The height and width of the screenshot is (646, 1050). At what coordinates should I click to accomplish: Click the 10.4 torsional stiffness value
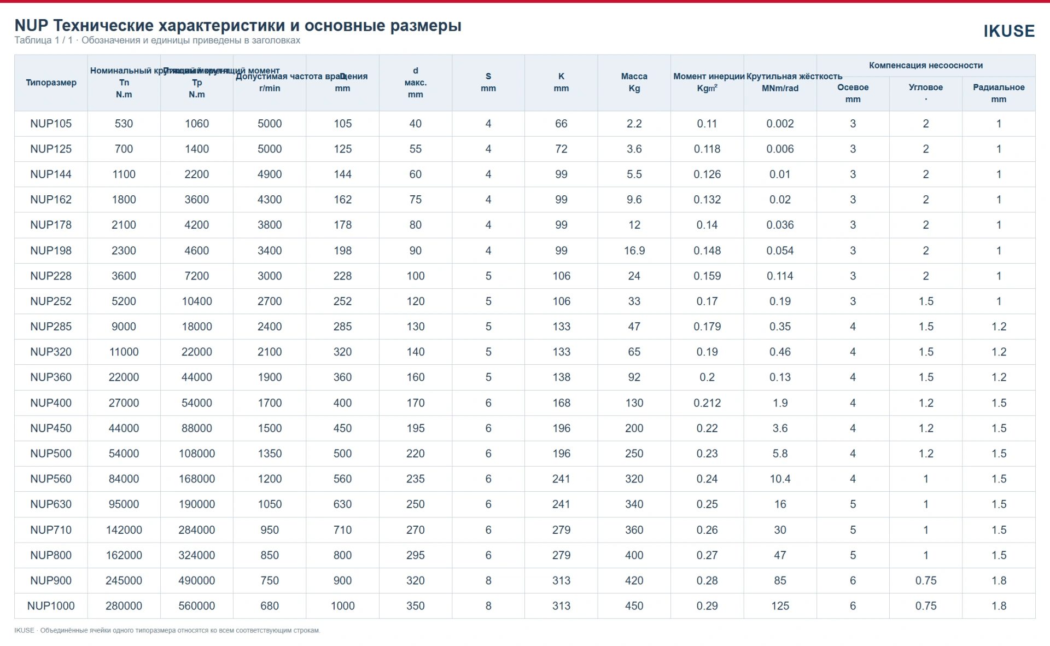coord(780,479)
